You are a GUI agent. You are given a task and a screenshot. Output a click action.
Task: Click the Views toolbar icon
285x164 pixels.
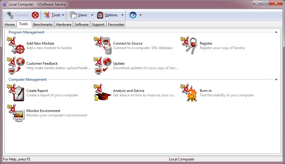73,15
